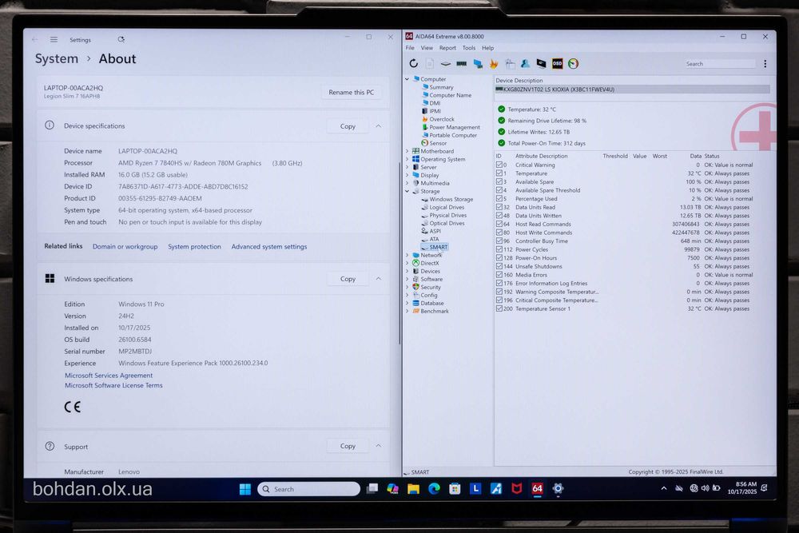This screenshot has height=533, width=799.
Task: Open Settings gear icon on taskbar
Action: click(x=558, y=489)
